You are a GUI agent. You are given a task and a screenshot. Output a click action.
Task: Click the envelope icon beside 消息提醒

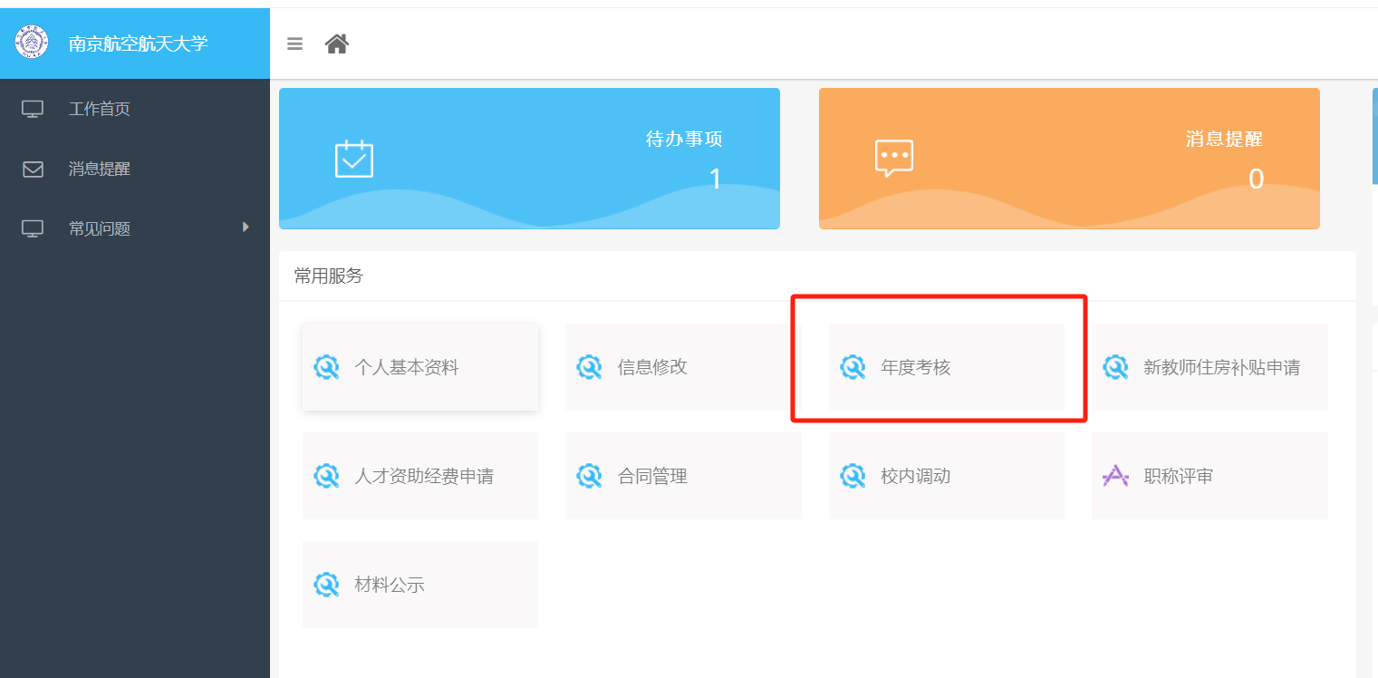[x=33, y=169]
